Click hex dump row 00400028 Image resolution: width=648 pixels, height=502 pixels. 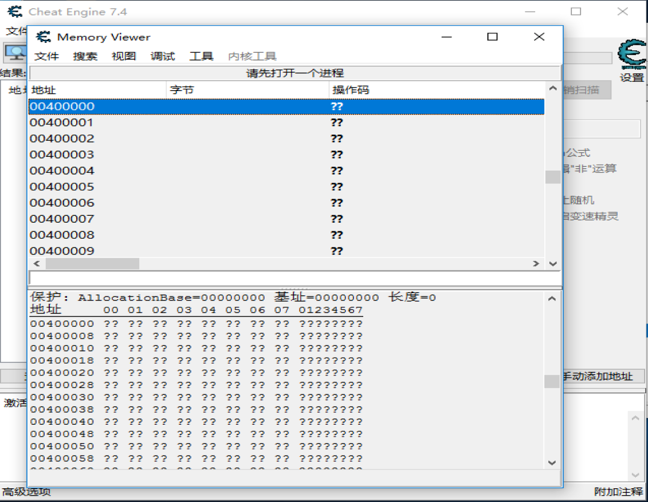pyautogui.click(x=197, y=385)
